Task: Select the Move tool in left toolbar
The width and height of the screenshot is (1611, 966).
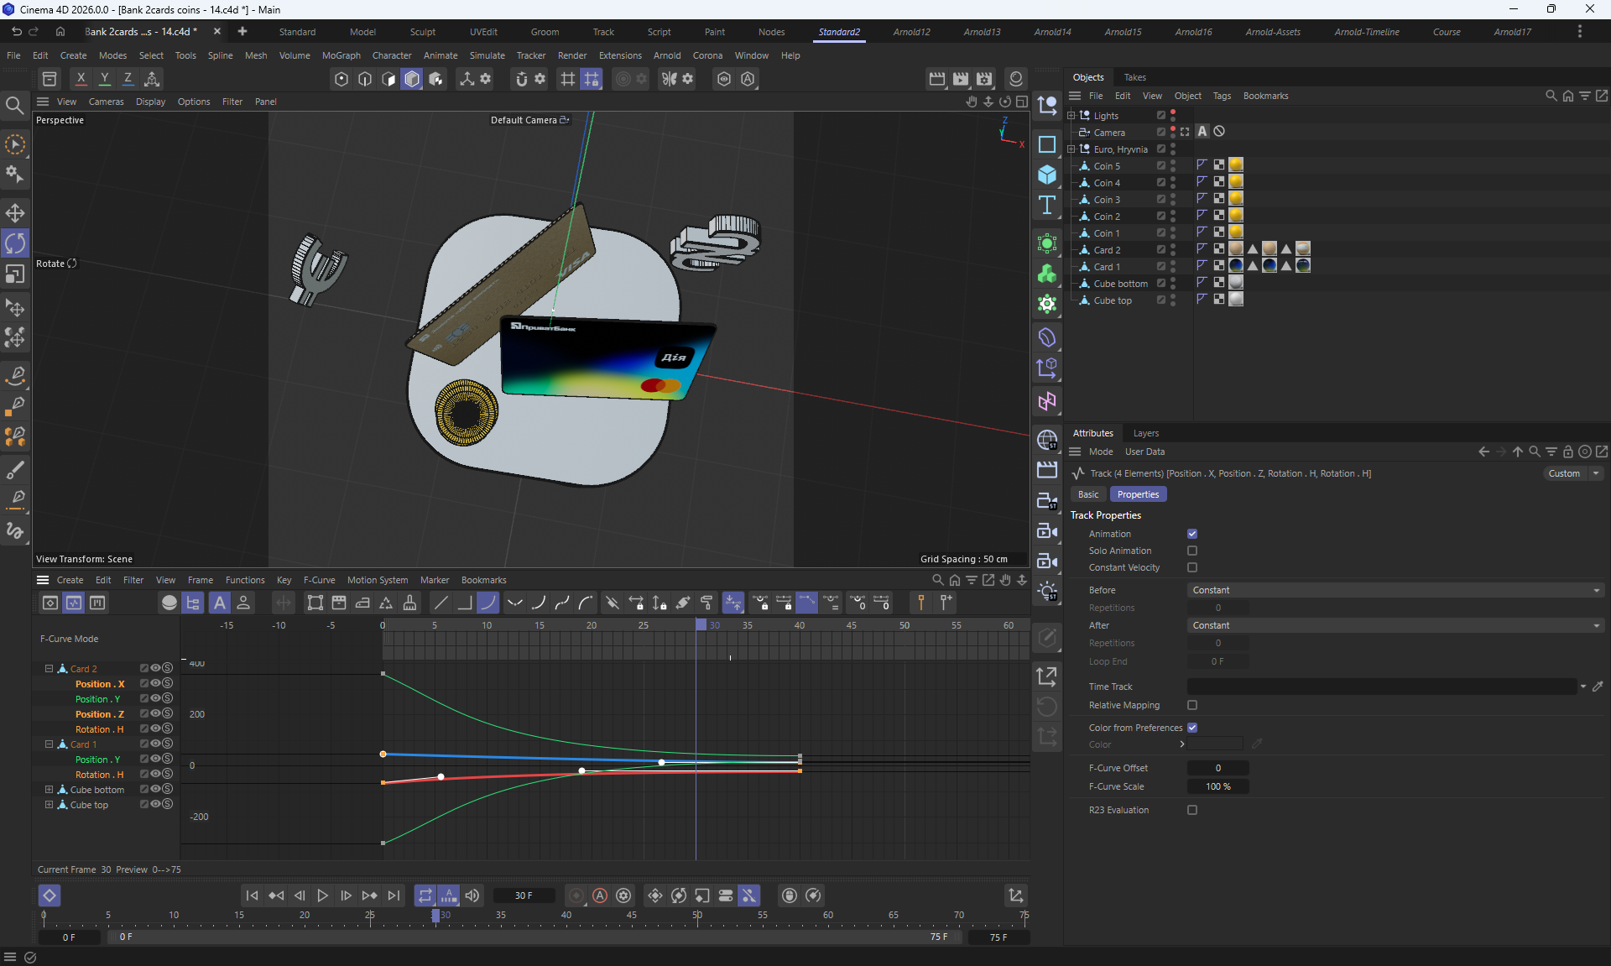Action: pyautogui.click(x=15, y=212)
